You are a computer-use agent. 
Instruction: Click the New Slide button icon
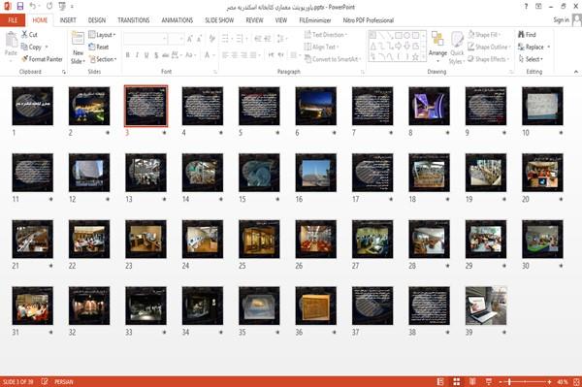coord(78,39)
